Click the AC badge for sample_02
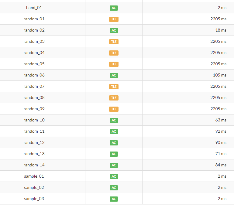 (114, 188)
